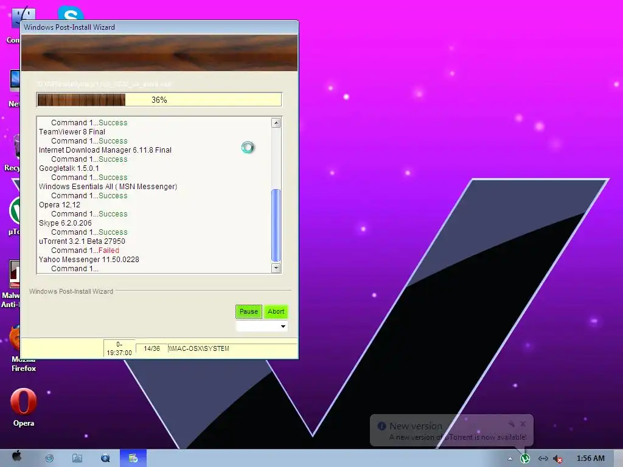
Task: Select Windows Esentials All ( MSN Messenger) entry
Action: click(108, 187)
